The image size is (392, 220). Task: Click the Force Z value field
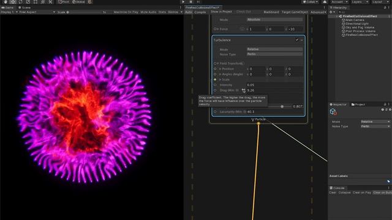(x=295, y=29)
